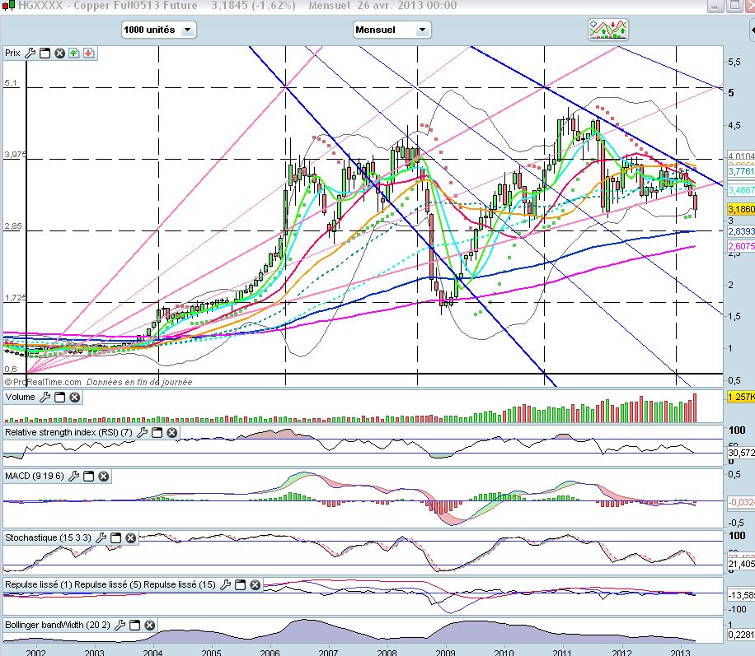755x656 pixels.
Task: Click the 5,1 horizontal level label
Action: 10,83
